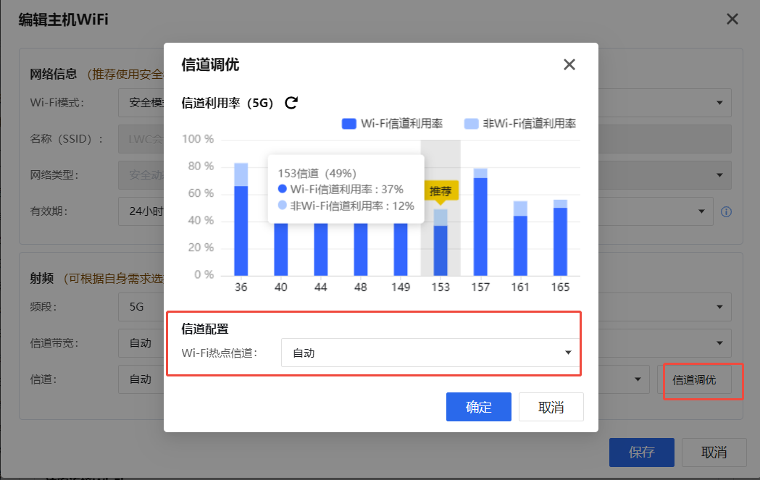Refresh the 5G channel utilization chart
This screenshot has width=760, height=480.
tap(291, 103)
